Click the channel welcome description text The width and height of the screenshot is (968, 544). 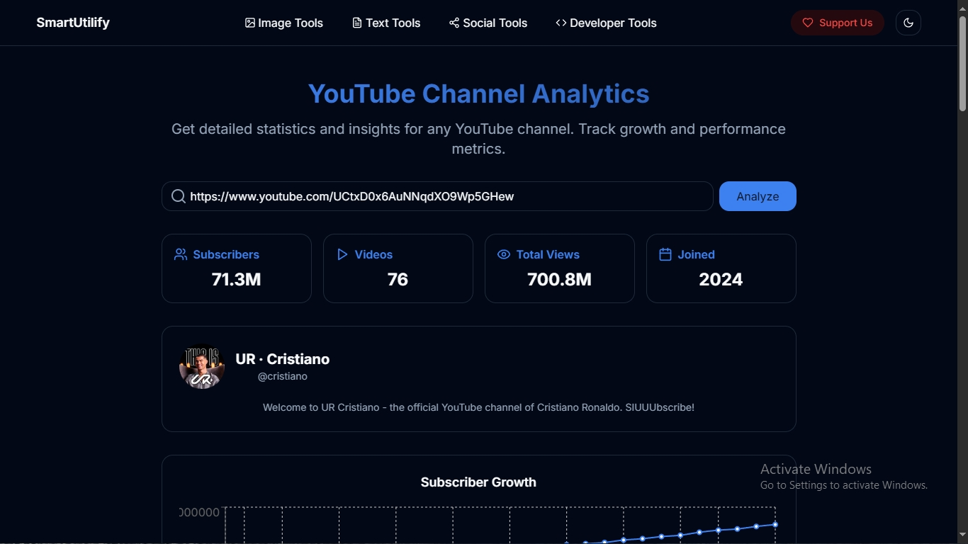pyautogui.click(x=478, y=407)
